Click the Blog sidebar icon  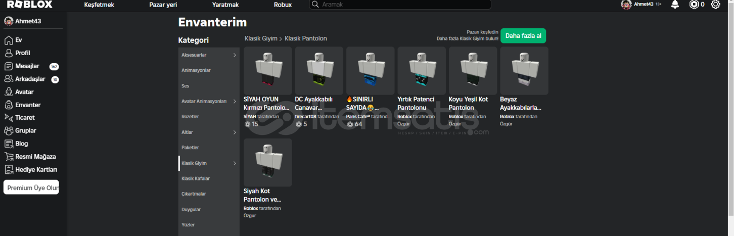9,144
